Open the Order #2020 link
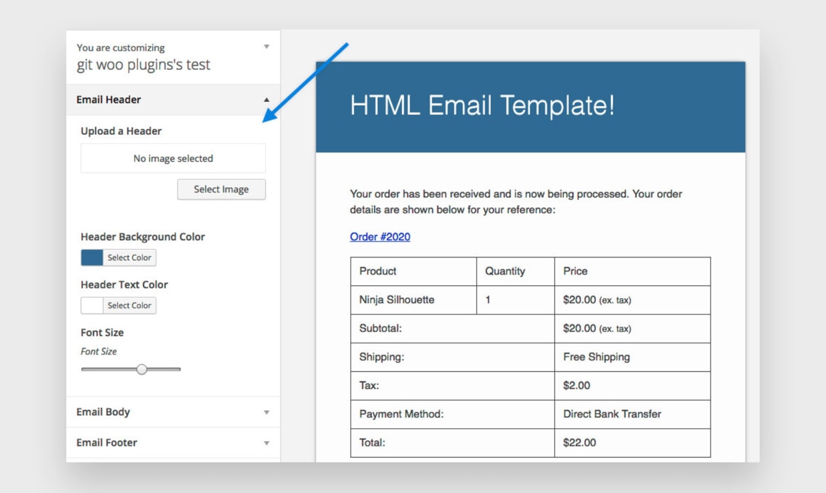The height and width of the screenshot is (493, 826). (x=380, y=237)
